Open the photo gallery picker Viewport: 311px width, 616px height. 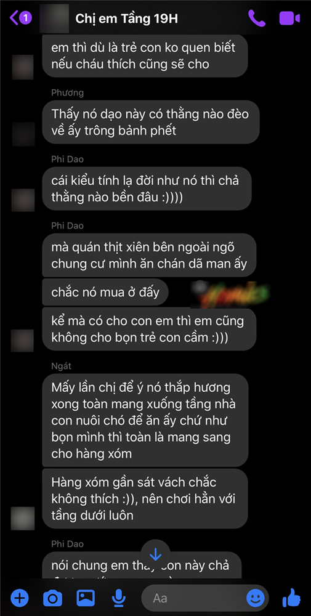coord(85,598)
